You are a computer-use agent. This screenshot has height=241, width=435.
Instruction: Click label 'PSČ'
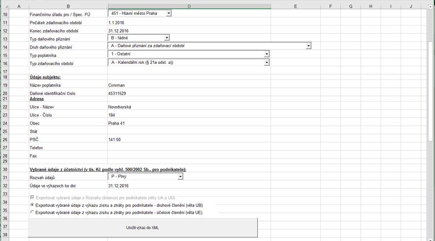click(34, 139)
